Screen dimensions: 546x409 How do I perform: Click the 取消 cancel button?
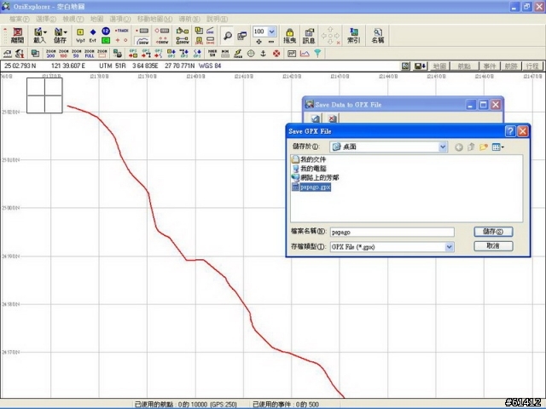493,246
